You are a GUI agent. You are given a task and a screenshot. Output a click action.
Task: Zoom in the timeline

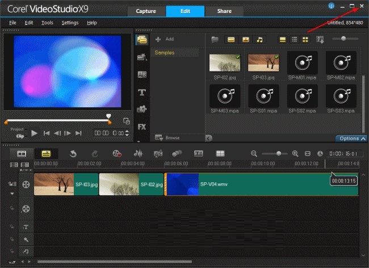pos(295,154)
